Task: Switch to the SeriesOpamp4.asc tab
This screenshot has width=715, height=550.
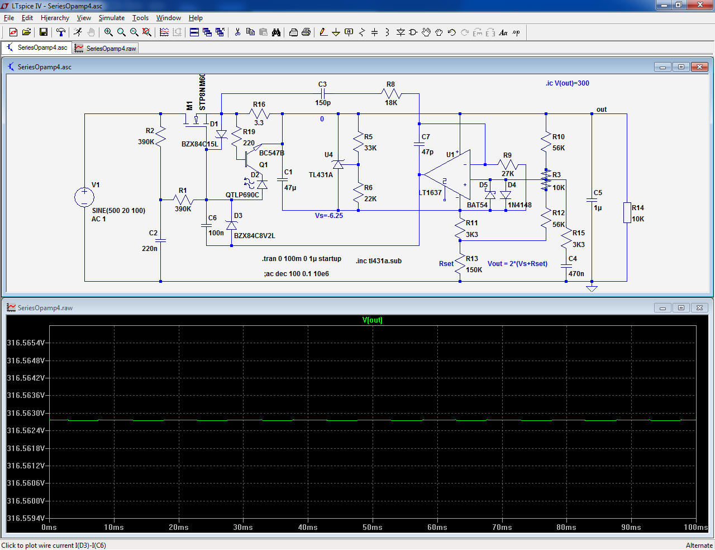Action: [37, 48]
